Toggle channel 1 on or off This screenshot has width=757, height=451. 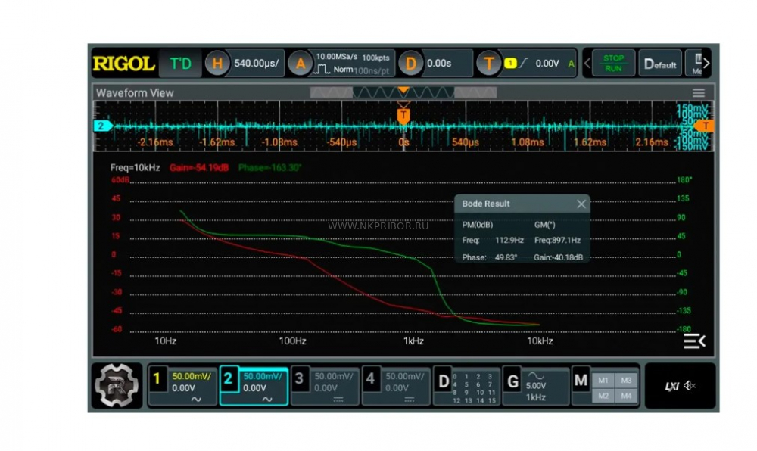(x=157, y=378)
